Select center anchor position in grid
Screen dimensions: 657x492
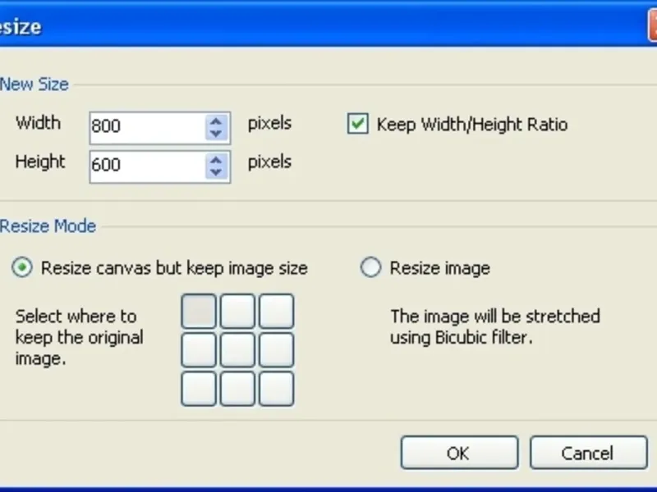237,350
